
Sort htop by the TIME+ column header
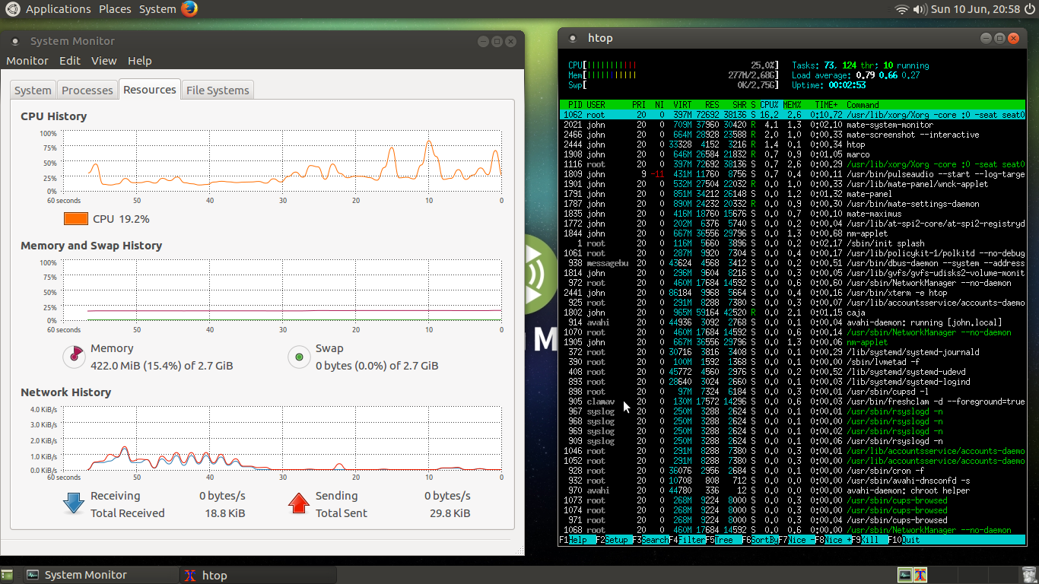tap(826, 105)
